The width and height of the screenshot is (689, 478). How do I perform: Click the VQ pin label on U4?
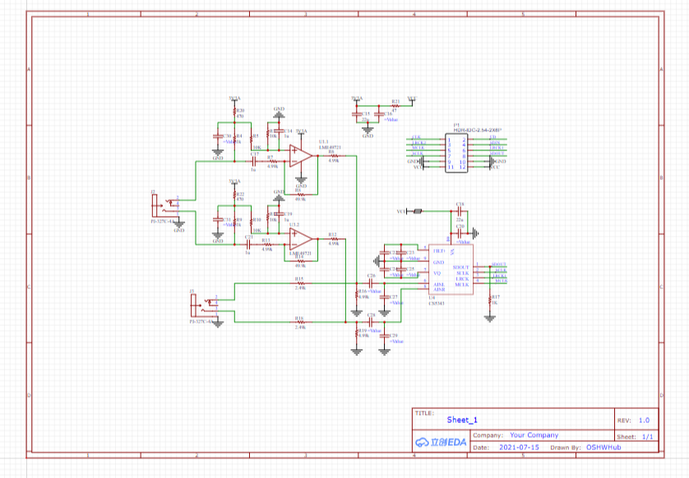pyautogui.click(x=437, y=273)
